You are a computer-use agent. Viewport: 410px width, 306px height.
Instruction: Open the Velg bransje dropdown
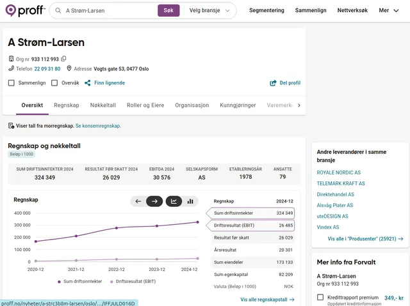point(209,11)
